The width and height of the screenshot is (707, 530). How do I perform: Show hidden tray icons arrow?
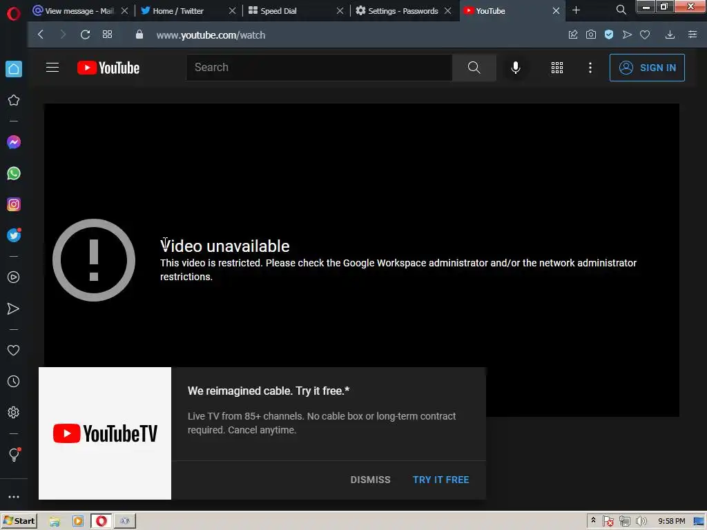click(x=593, y=520)
